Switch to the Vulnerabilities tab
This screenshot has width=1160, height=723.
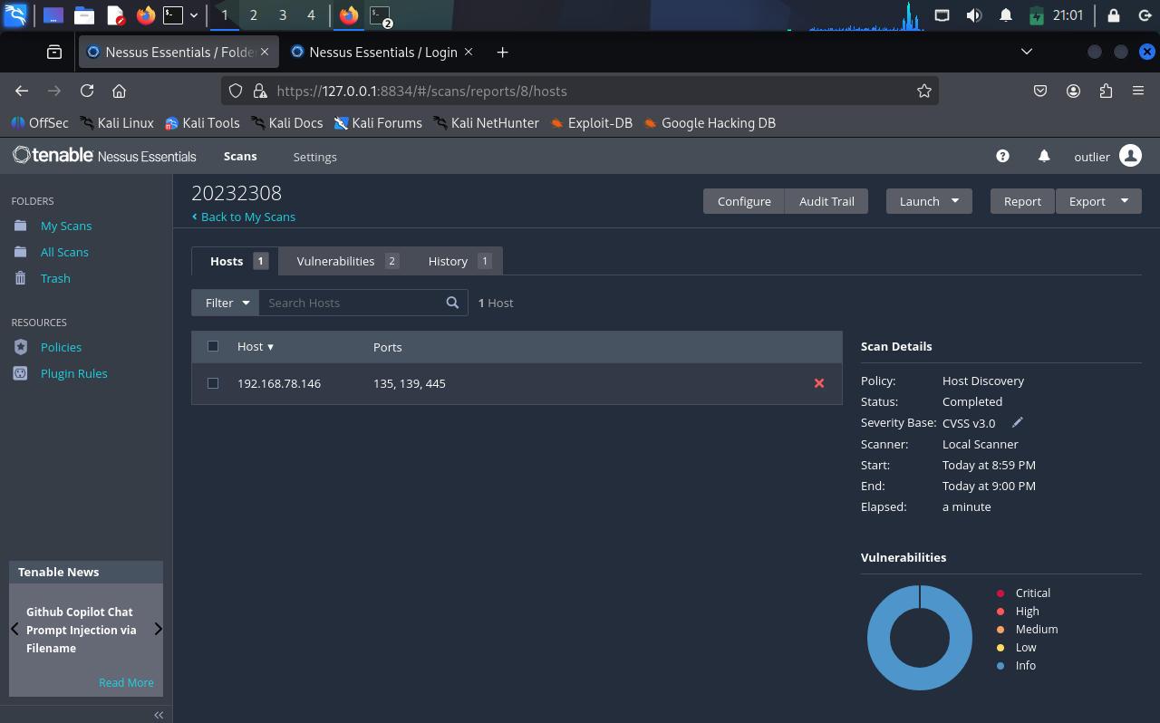[347, 261]
